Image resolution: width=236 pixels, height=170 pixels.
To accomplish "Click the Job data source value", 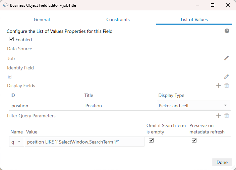I will (11, 58).
